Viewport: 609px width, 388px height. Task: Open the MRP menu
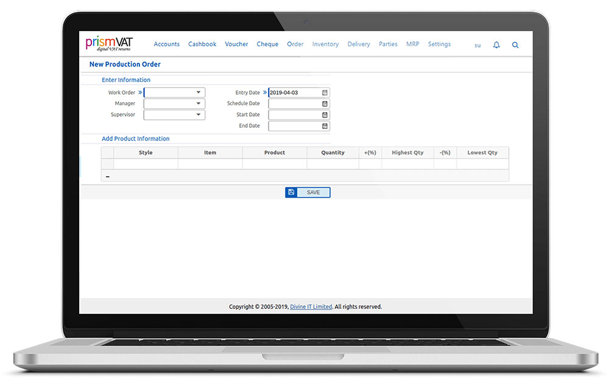point(412,44)
